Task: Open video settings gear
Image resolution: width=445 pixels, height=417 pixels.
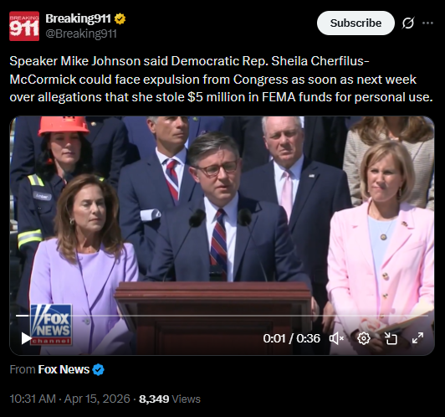Action: coord(364,338)
